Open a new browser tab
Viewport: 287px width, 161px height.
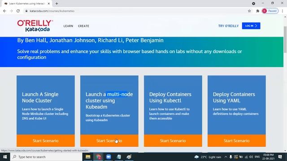57,4
